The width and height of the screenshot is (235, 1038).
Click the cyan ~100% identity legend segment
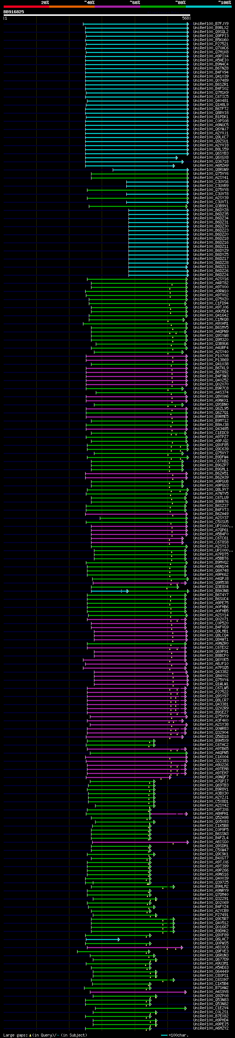209,7
